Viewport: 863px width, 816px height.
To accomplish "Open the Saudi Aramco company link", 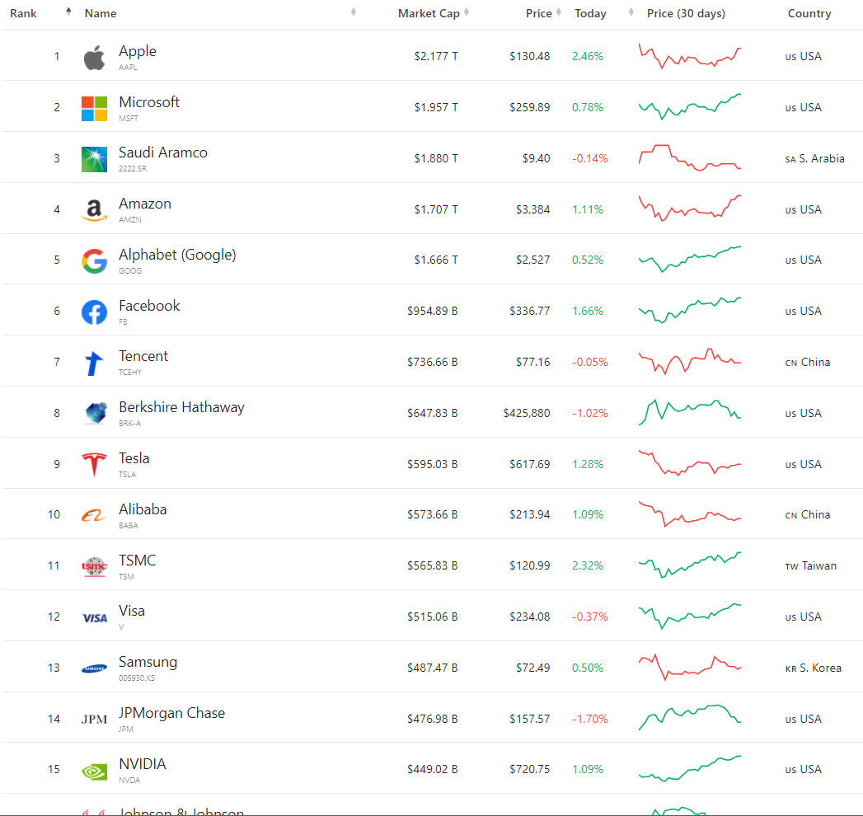I will (x=163, y=152).
